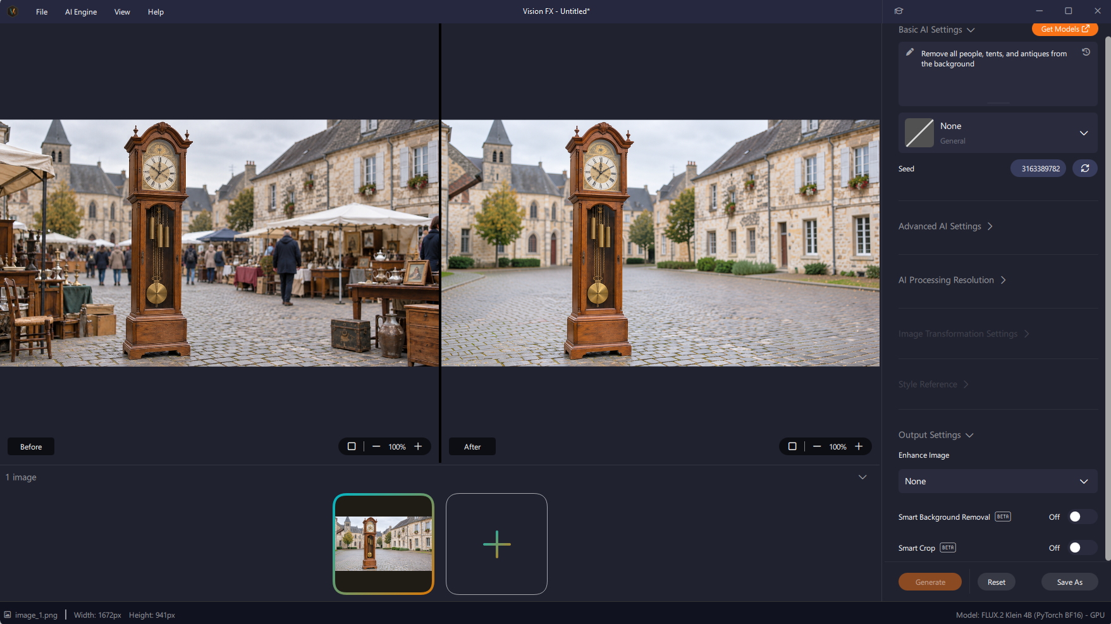
Task: Click the Reset button
Action: 997,582
